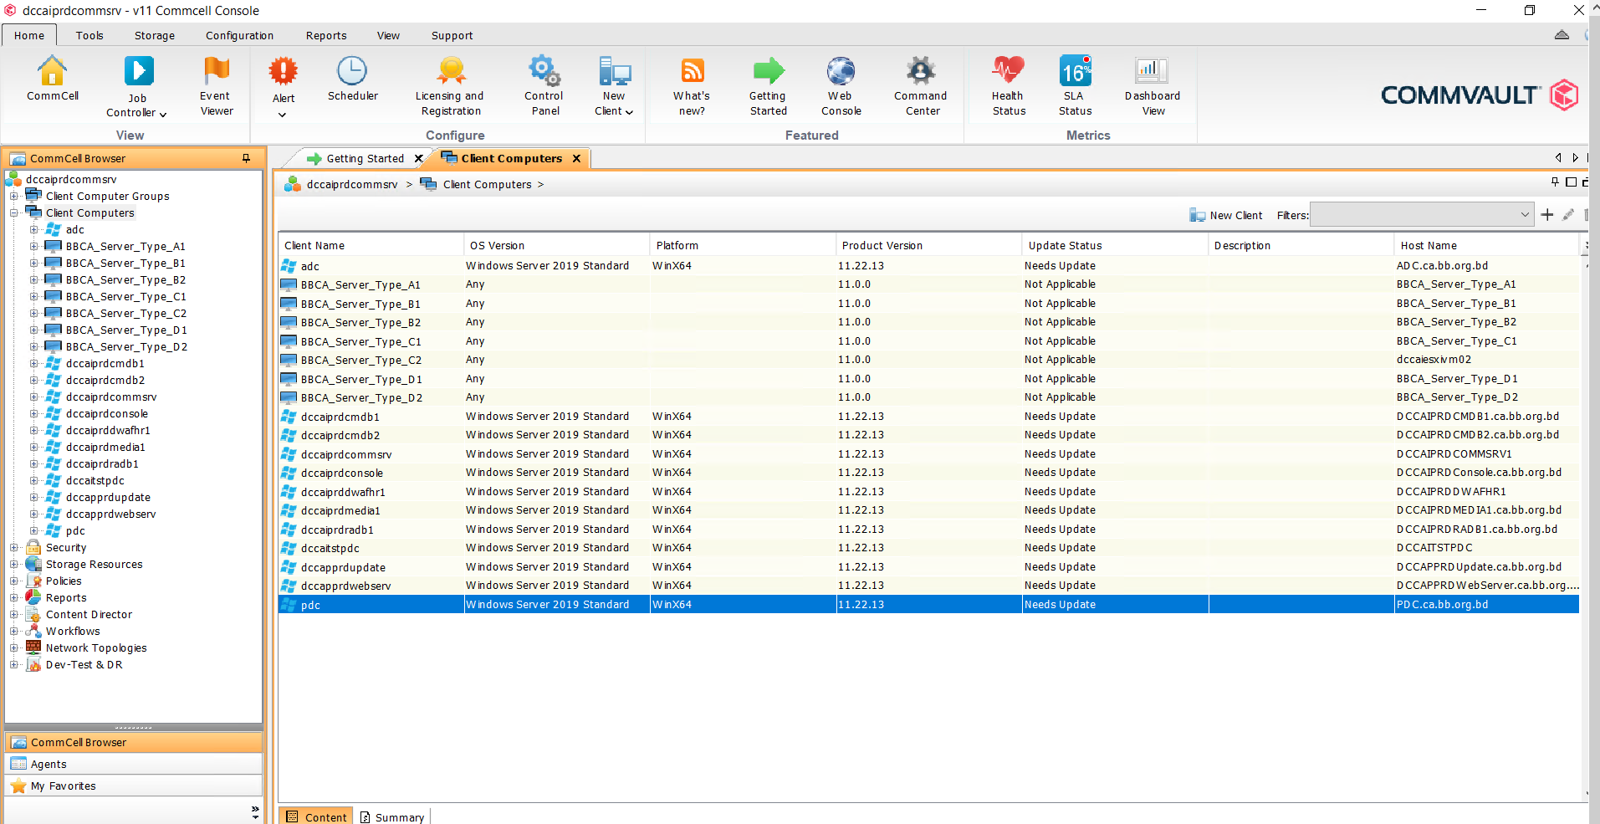
Task: Pin the CommCell Browser pane
Action: [x=246, y=158]
